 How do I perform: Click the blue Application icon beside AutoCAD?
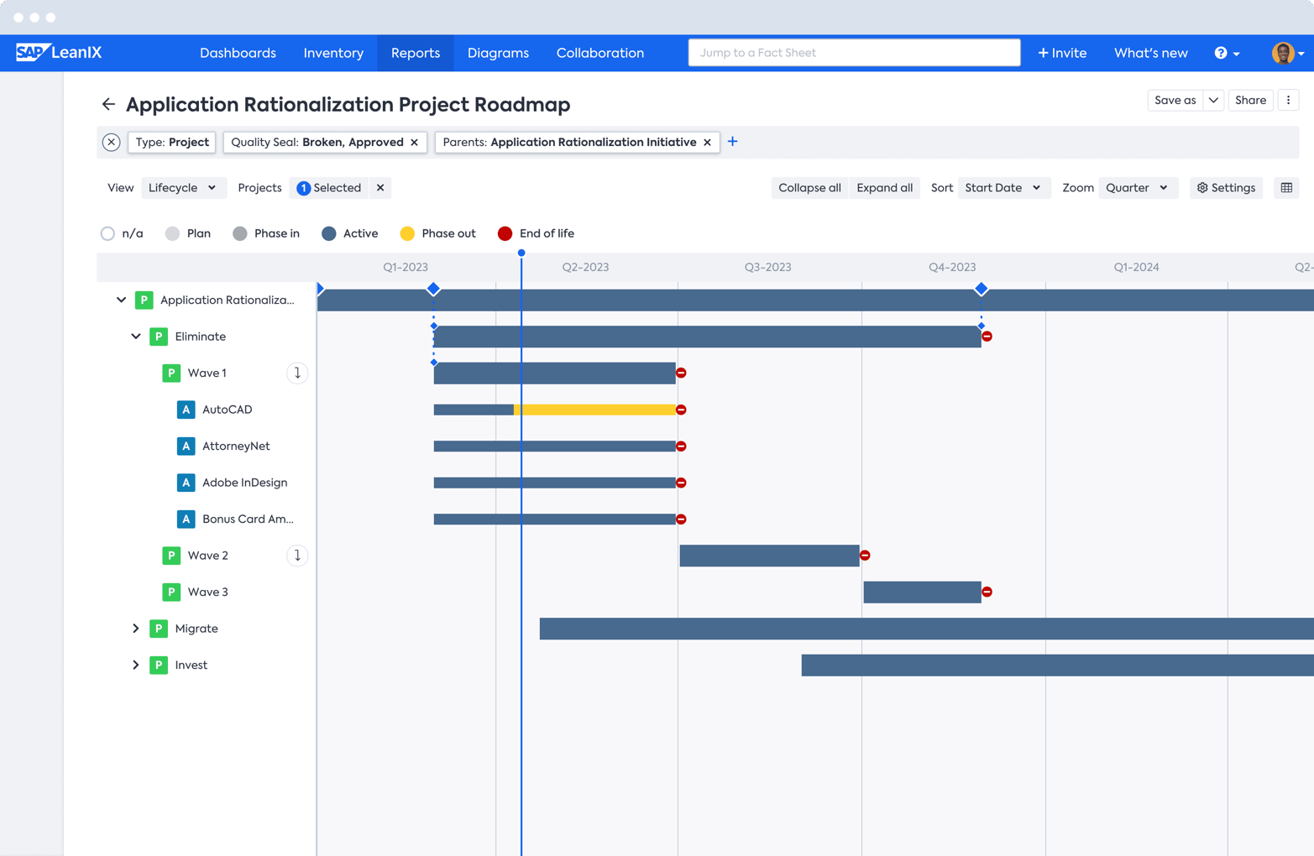point(186,410)
